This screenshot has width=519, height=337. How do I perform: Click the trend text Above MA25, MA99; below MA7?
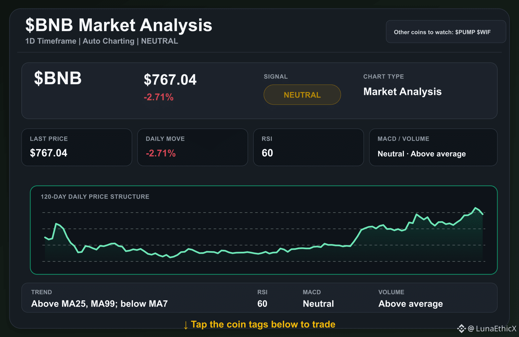(100, 304)
